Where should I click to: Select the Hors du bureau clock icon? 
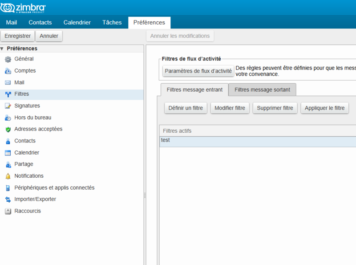[8, 117]
